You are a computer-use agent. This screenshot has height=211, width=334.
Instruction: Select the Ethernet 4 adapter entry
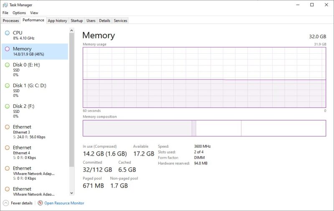35,152
